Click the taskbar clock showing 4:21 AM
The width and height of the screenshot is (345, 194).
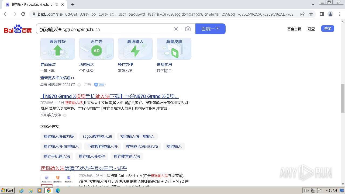click(331, 190)
